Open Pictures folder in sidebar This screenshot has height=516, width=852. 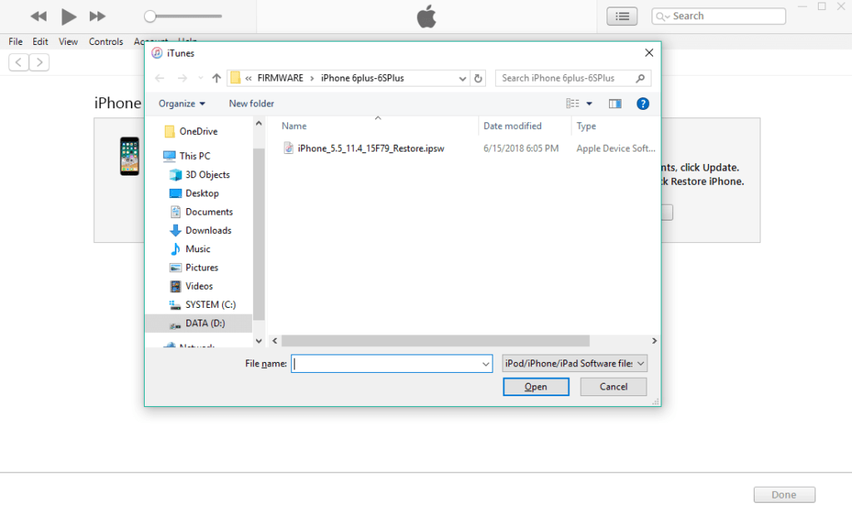click(x=201, y=267)
